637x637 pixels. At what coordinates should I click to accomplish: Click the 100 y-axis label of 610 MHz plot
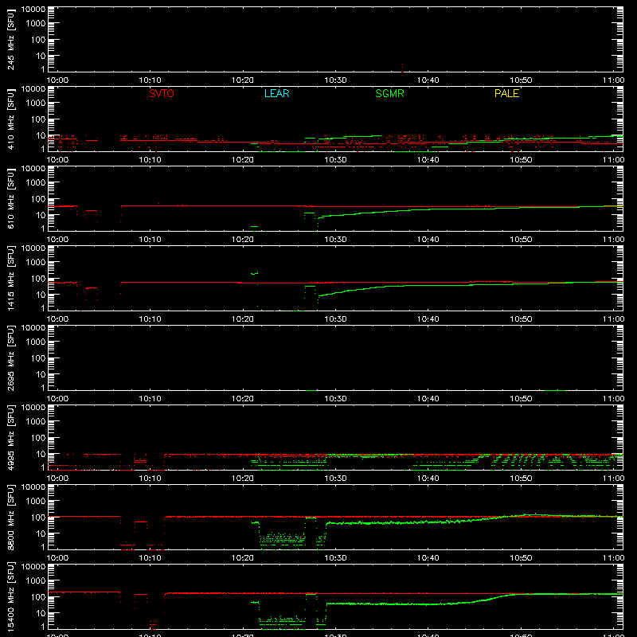click(x=38, y=199)
